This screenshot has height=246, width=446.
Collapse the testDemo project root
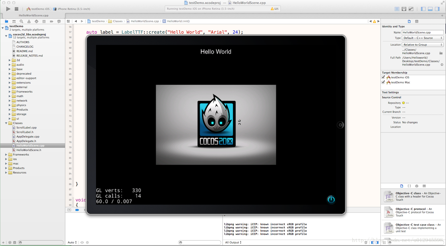3,28
